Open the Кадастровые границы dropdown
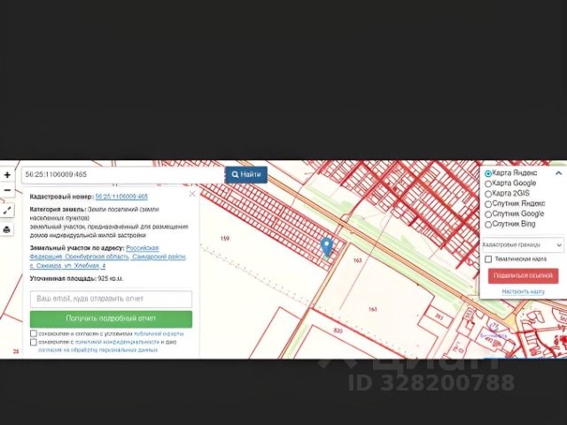The width and height of the screenshot is (567, 425). [523, 245]
